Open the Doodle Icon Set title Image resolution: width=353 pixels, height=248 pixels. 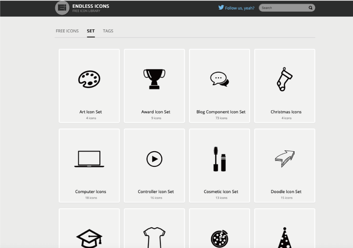(286, 191)
